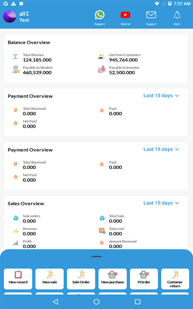Open Customer return shortcut

click(175, 279)
